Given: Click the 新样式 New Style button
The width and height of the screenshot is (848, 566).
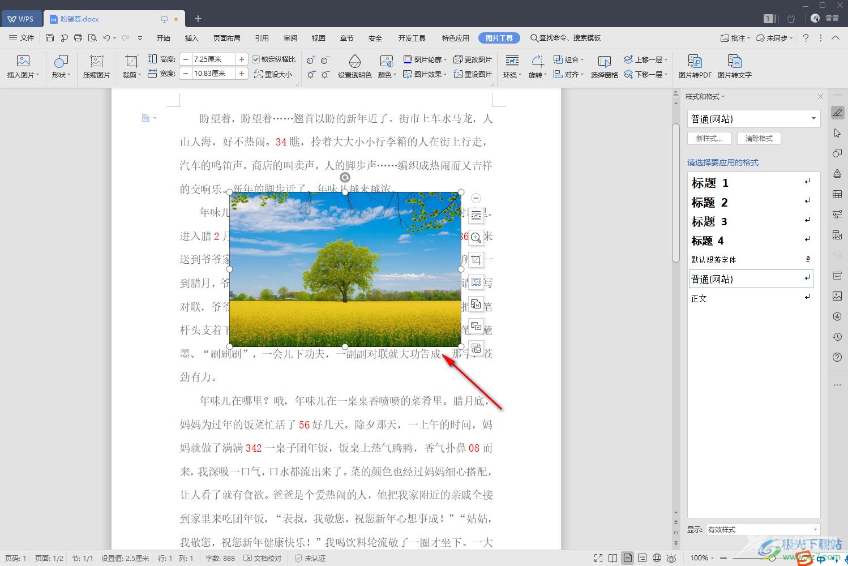Looking at the screenshot, I should 709,138.
